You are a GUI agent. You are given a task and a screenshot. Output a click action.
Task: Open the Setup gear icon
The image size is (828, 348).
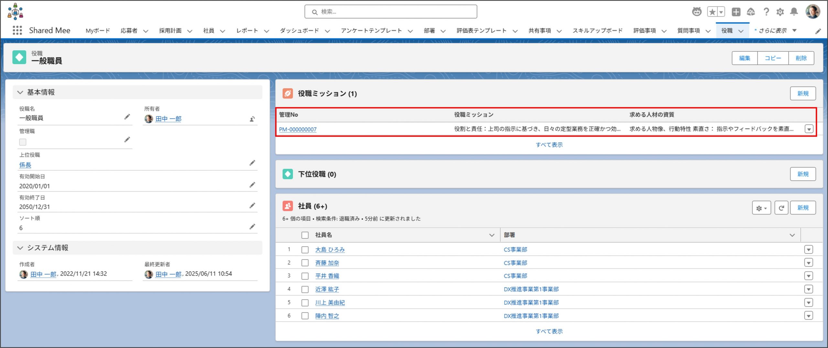coord(780,12)
